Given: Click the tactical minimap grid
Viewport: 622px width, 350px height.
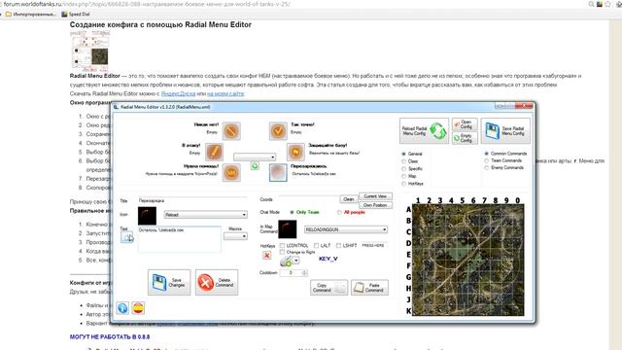Looking at the screenshot, I should point(468,260).
